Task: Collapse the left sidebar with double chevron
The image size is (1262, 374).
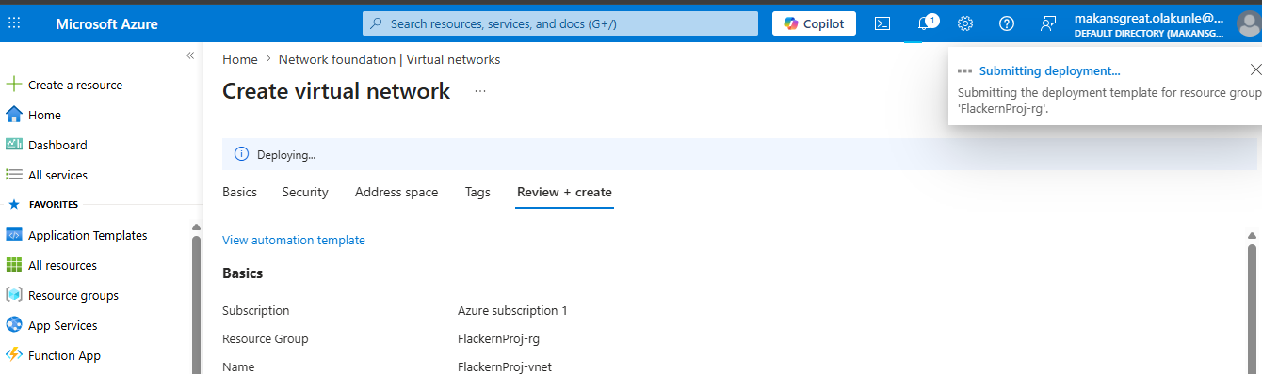Action: point(190,55)
